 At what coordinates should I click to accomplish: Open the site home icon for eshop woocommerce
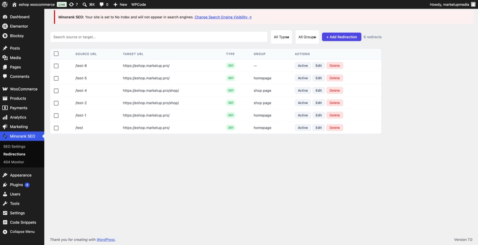tap(14, 4)
